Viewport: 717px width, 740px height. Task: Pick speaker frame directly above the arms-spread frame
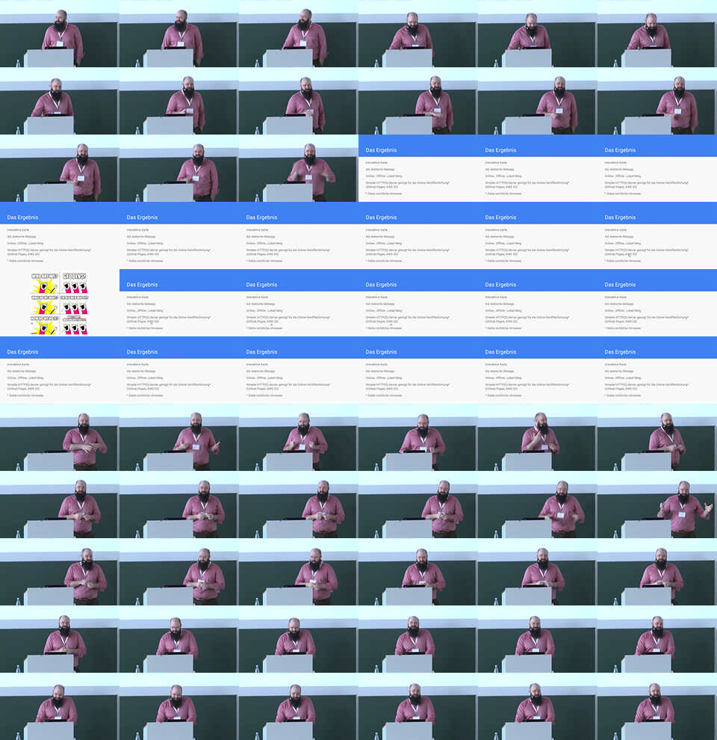657,437
